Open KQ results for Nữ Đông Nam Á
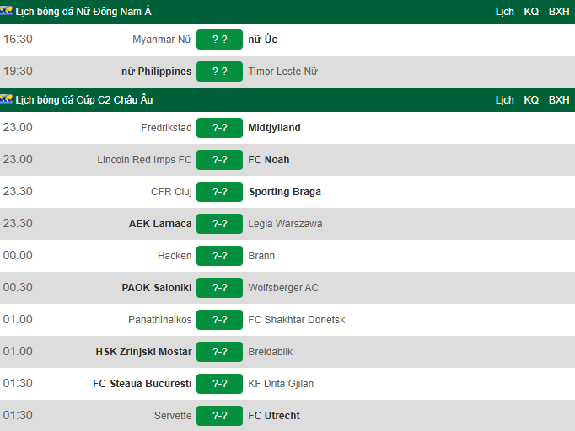 tap(531, 12)
